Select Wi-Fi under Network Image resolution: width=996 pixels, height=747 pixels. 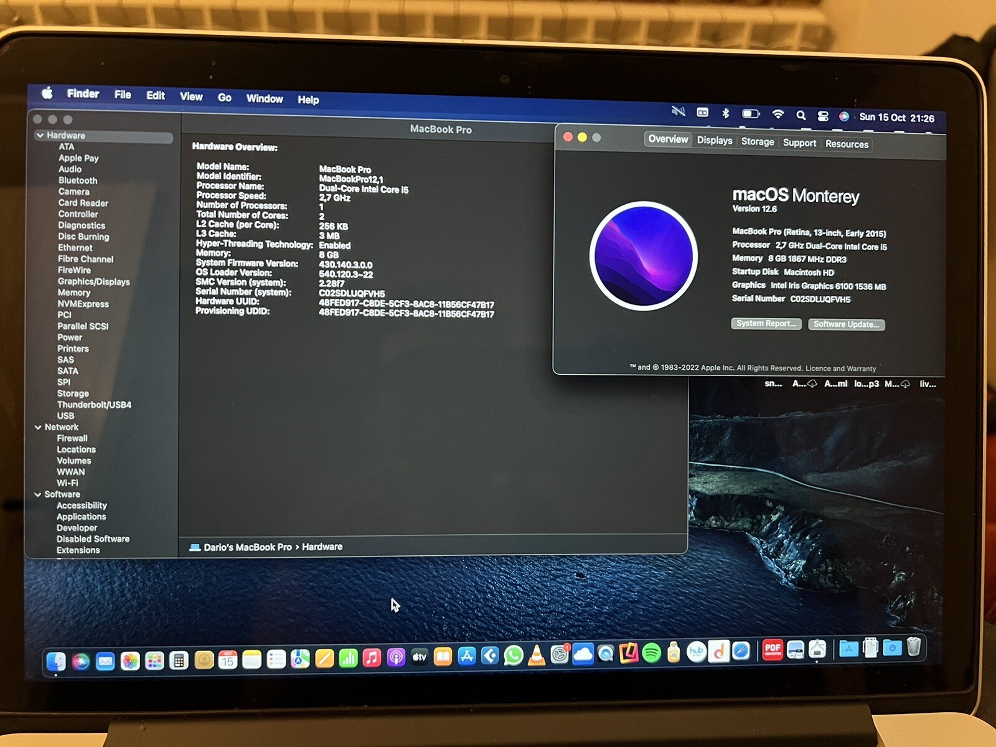pos(67,483)
